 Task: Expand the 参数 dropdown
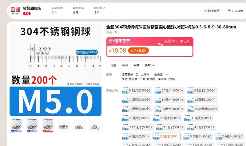click(x=149, y=65)
